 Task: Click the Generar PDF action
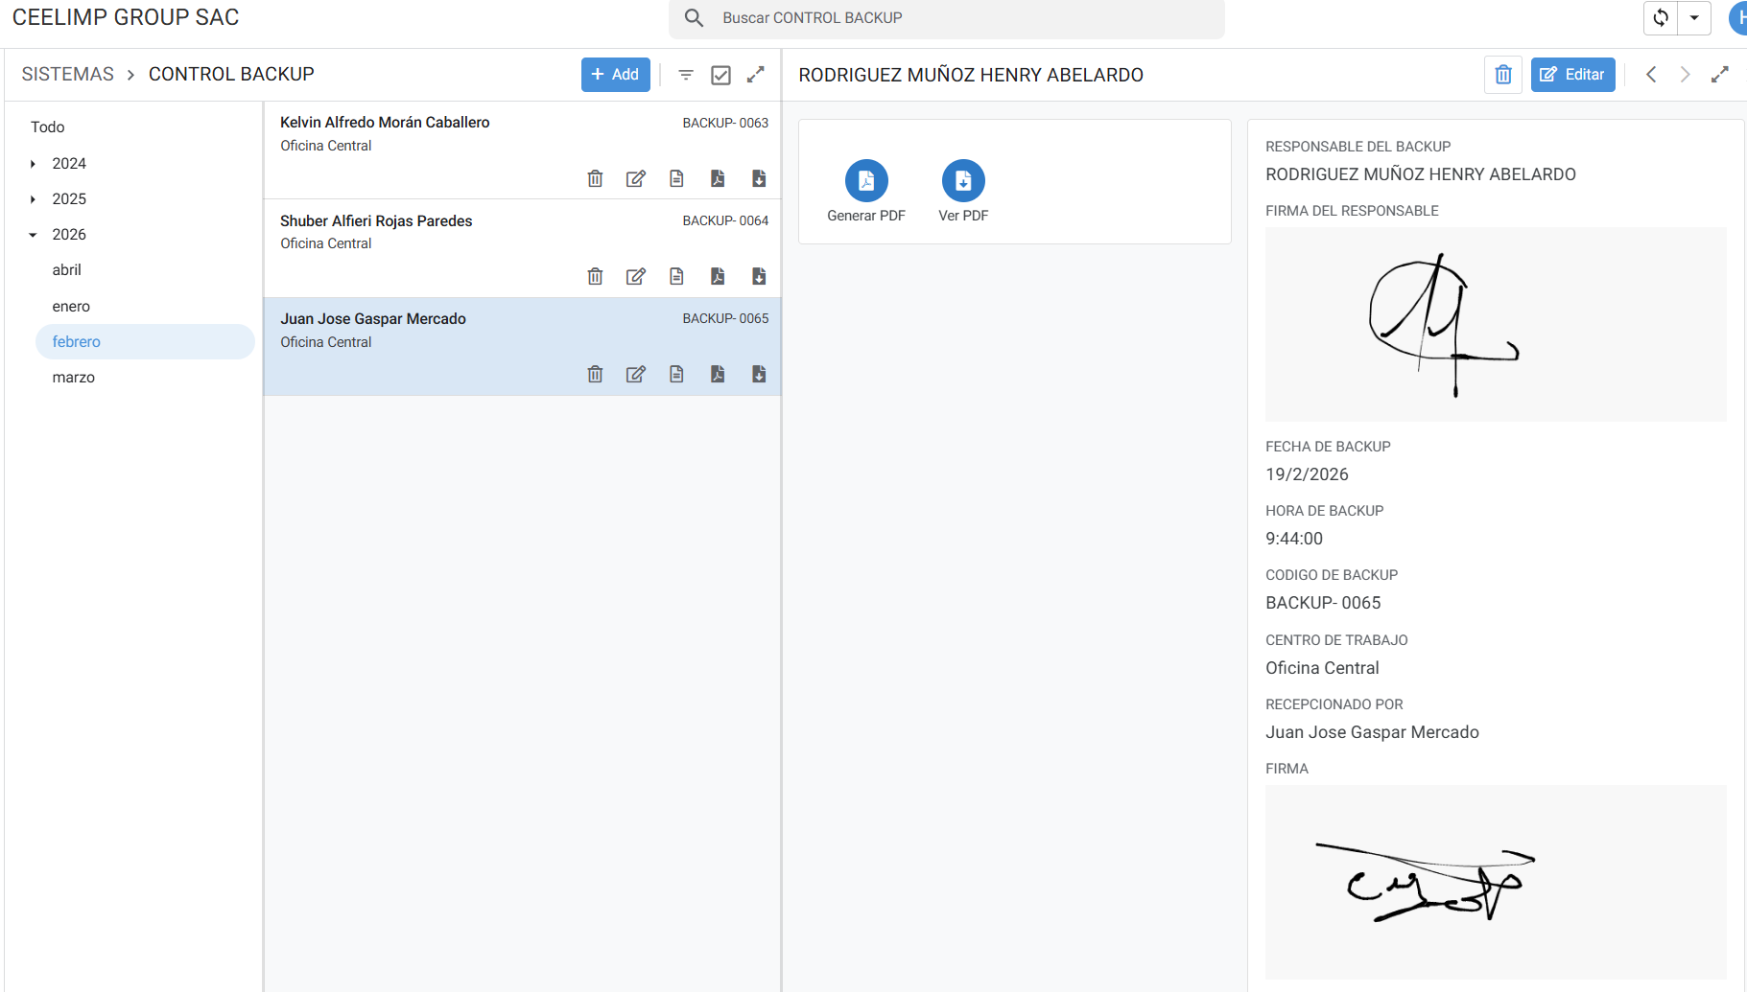[866, 180]
